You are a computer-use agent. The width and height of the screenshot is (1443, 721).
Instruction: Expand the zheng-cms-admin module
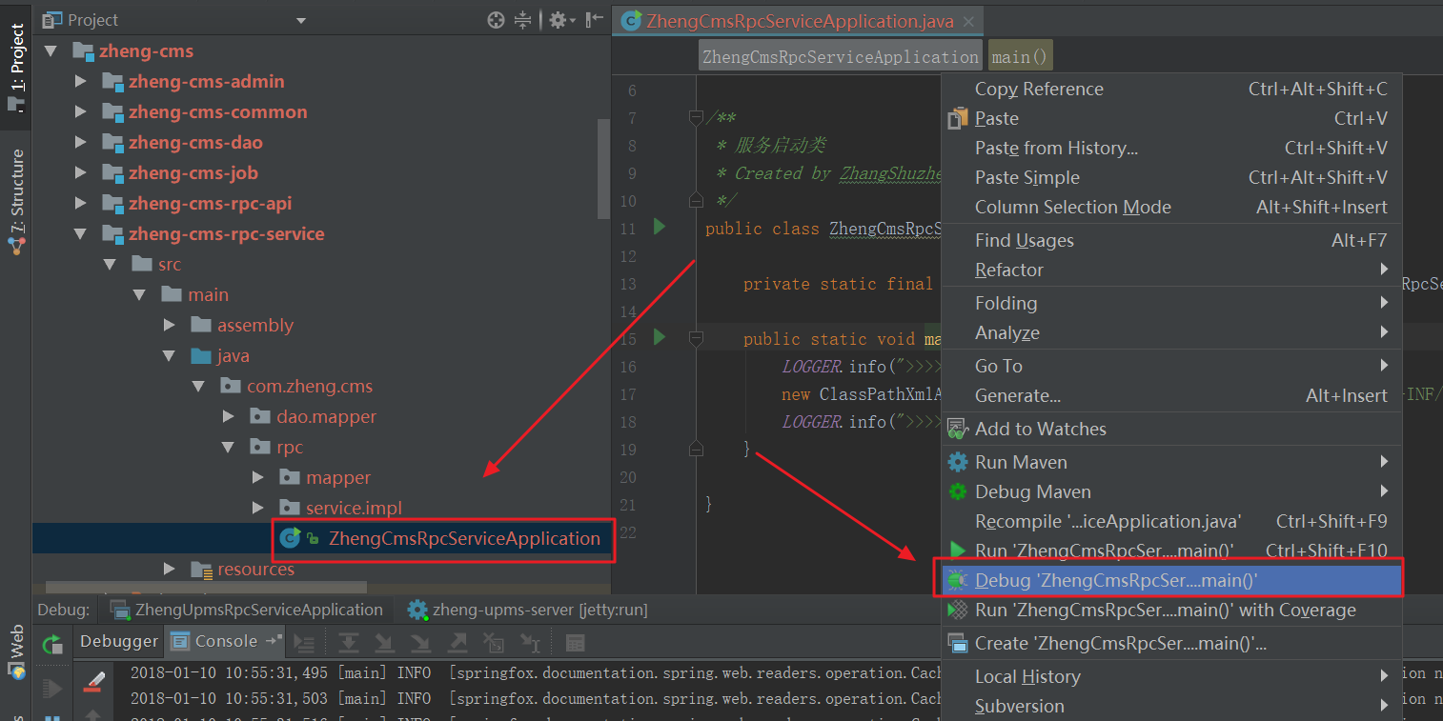(x=81, y=82)
